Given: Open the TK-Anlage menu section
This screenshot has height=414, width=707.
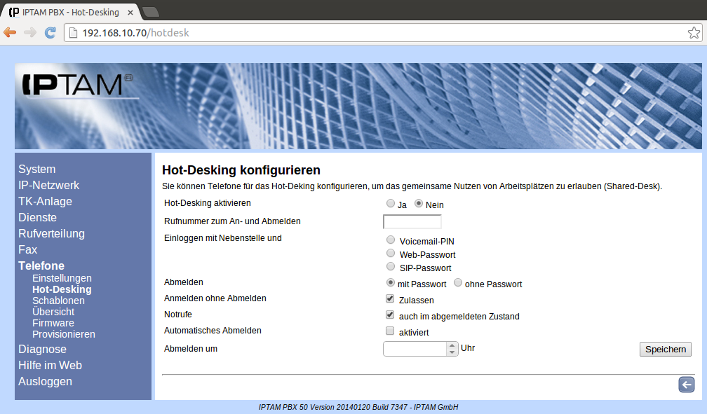Looking at the screenshot, I should coord(45,201).
